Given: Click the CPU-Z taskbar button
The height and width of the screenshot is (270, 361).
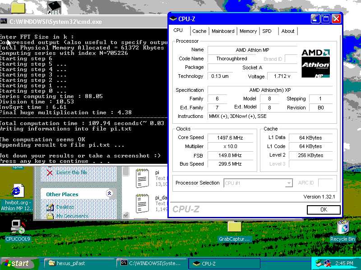Looking at the screenshot, I should [x=224, y=263].
